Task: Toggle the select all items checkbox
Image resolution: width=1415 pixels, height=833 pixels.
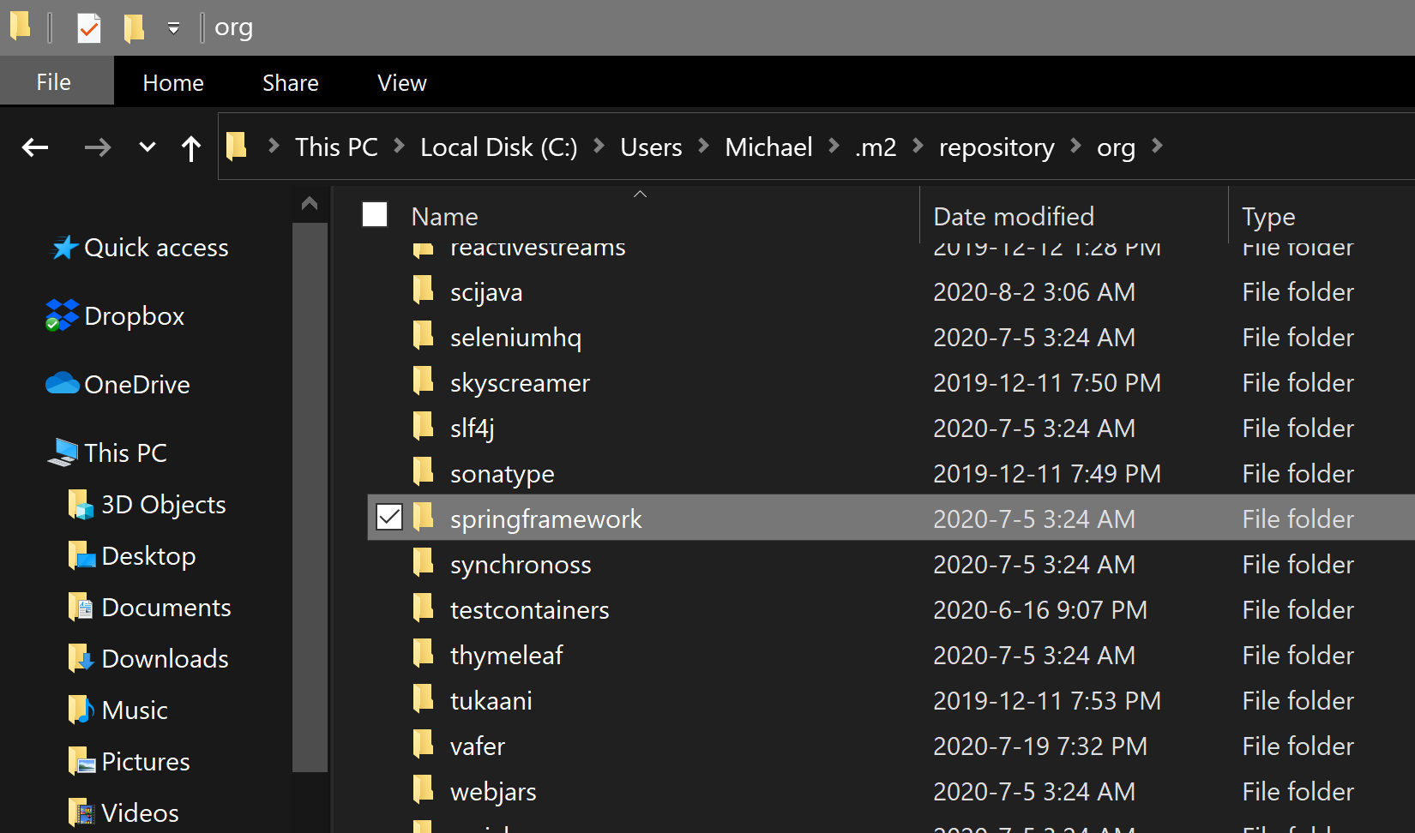Action: coord(375,214)
